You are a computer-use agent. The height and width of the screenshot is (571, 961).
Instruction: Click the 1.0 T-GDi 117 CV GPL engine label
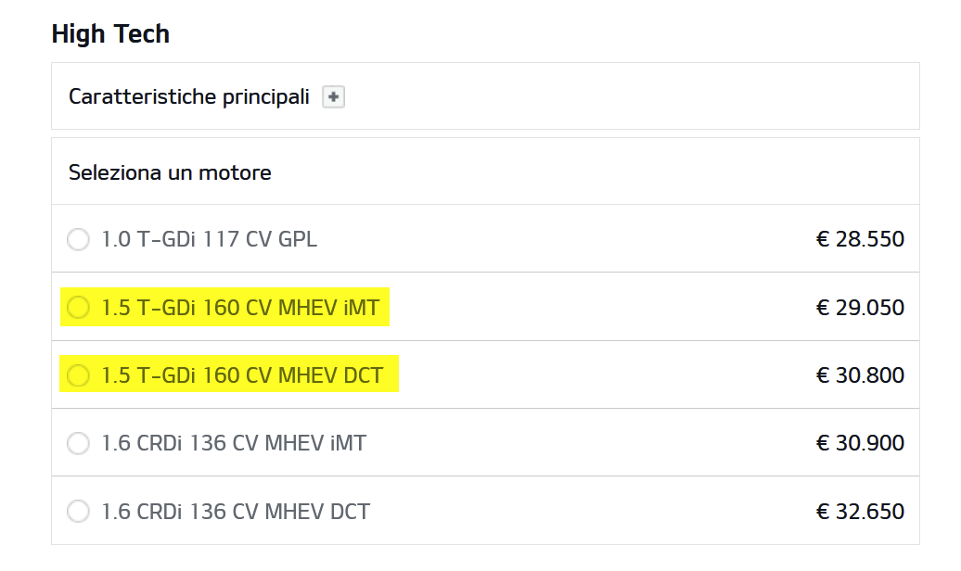coord(209,239)
